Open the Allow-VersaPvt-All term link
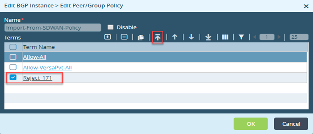The height and width of the screenshot is (134, 313). point(47,68)
